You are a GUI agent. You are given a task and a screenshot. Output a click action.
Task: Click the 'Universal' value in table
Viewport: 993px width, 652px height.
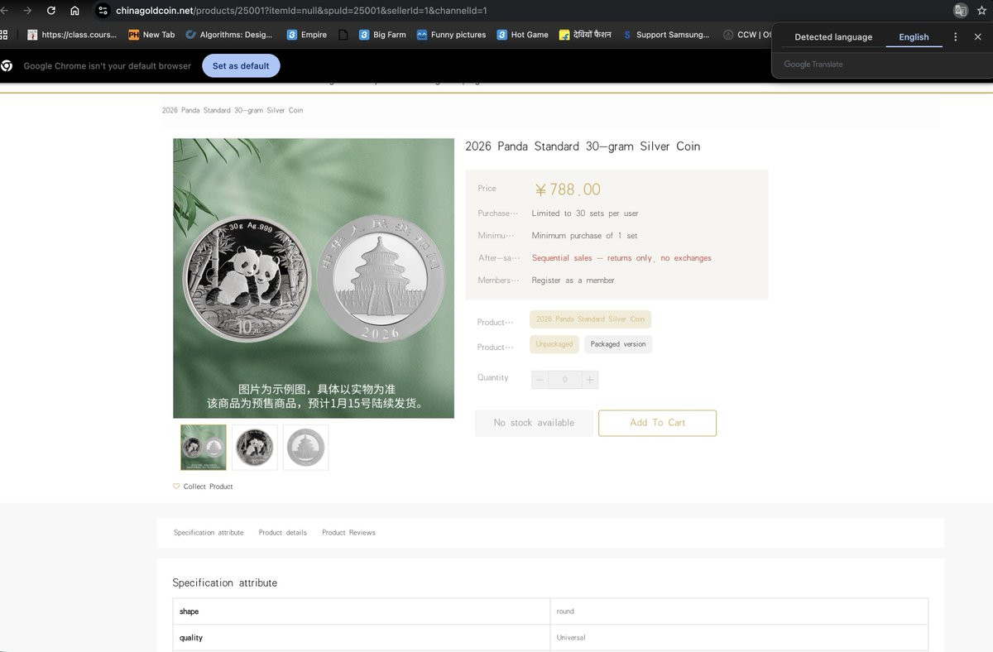(571, 638)
